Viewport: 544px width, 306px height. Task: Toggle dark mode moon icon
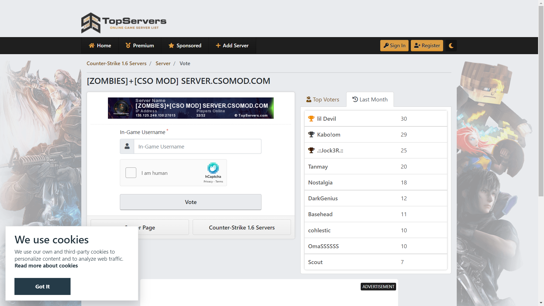click(451, 46)
